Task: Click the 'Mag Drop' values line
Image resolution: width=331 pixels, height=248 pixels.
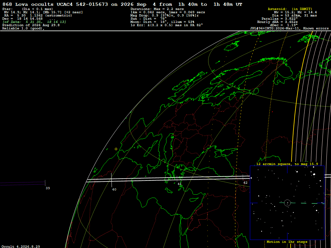Action: (165, 15)
